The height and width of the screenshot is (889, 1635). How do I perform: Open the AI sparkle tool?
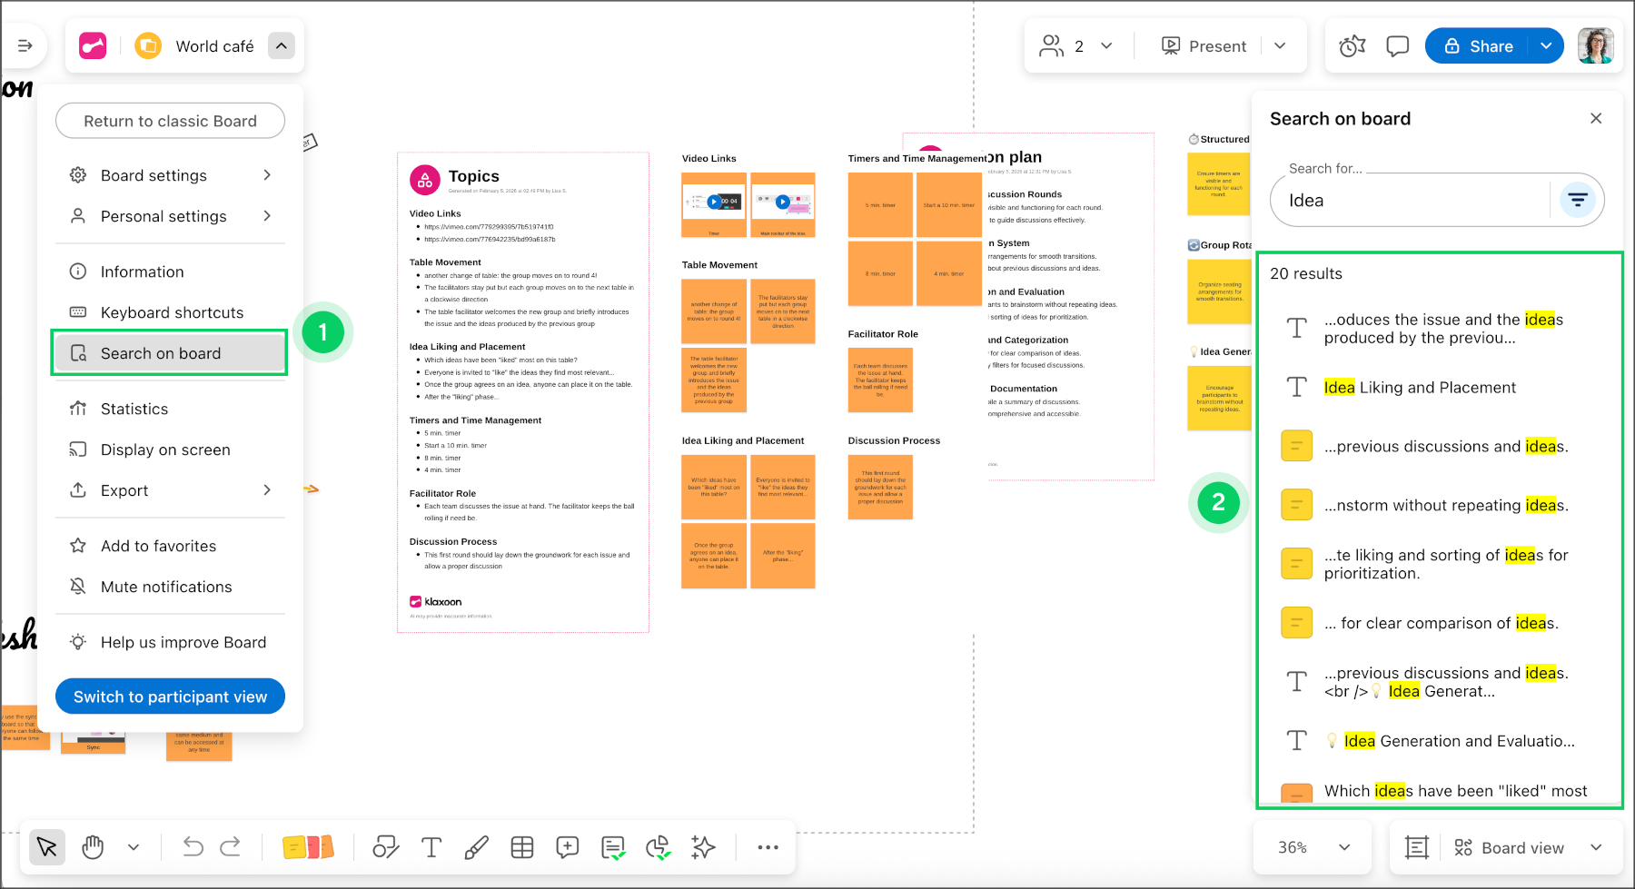pyautogui.click(x=703, y=847)
